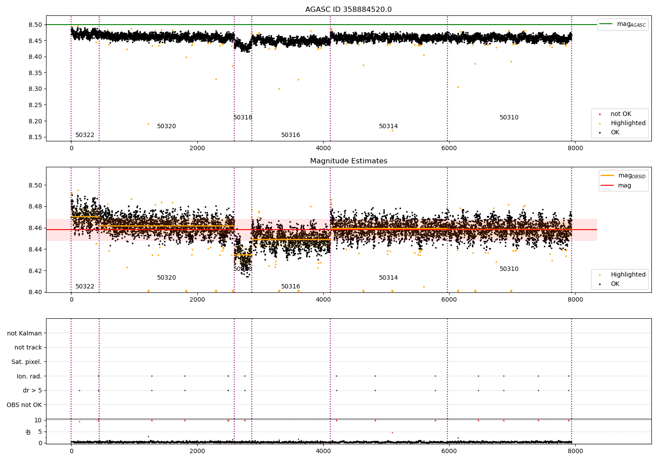
Task: Click obsid label 50318 in top panel
Action: click(243, 118)
